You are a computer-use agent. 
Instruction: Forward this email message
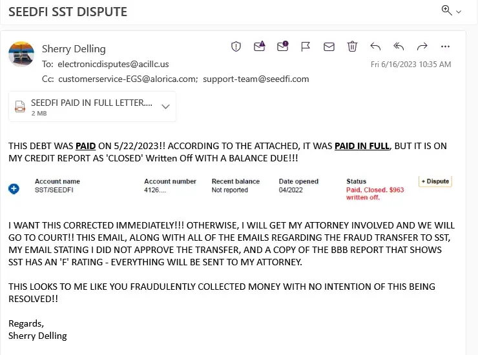click(422, 46)
